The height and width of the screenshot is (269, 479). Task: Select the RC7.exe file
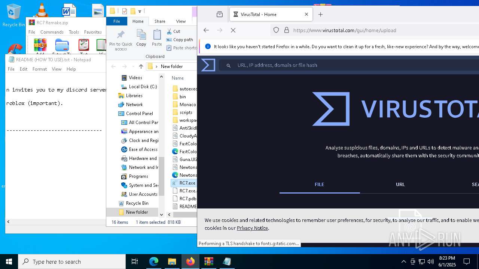click(x=184, y=183)
